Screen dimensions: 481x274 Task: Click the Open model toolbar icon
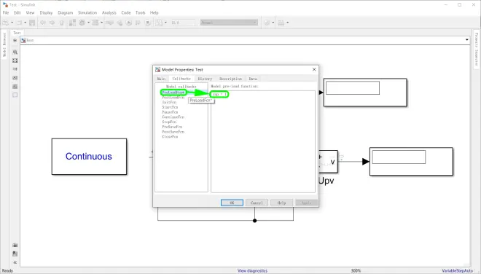(20, 23)
